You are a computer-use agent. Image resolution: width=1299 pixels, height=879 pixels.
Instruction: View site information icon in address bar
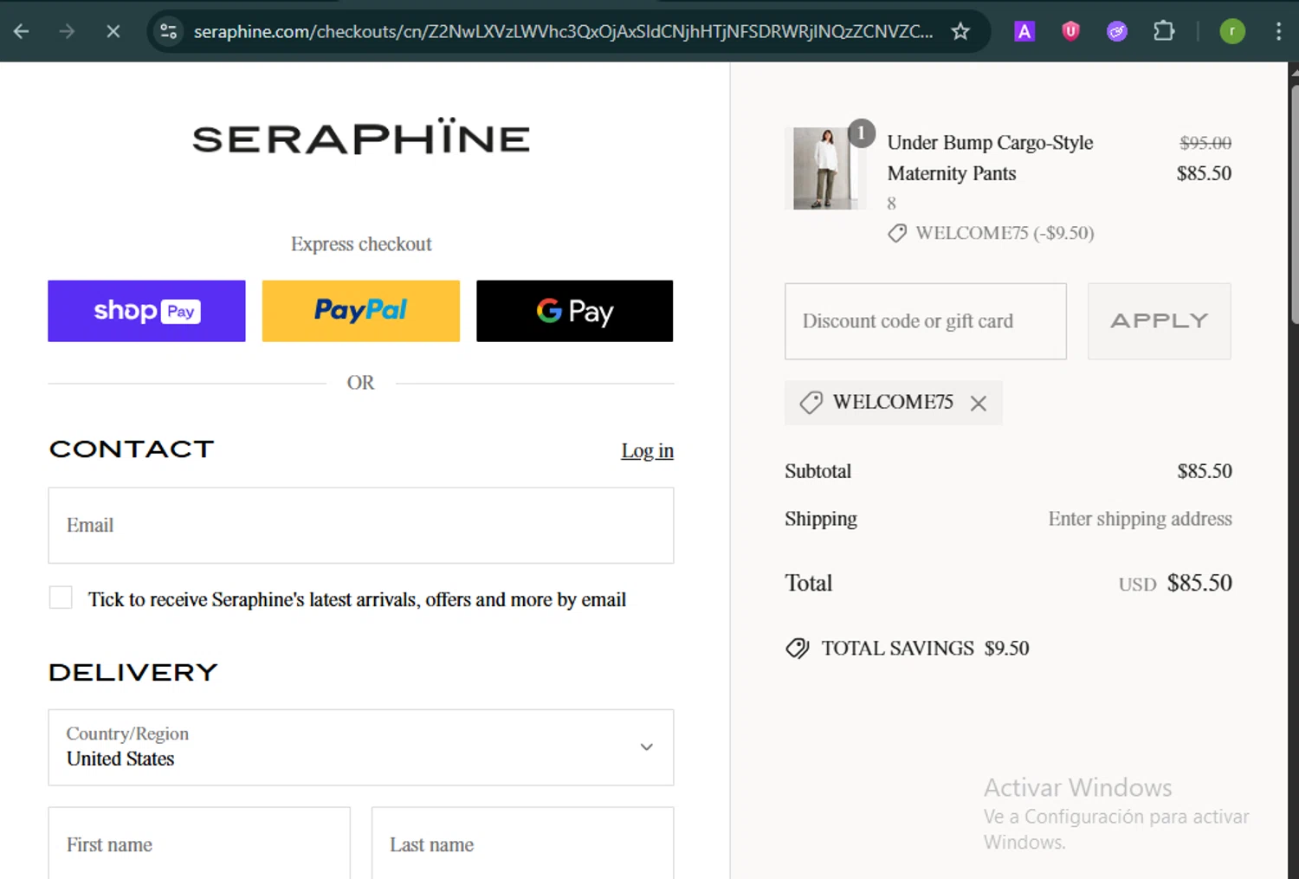click(x=169, y=32)
